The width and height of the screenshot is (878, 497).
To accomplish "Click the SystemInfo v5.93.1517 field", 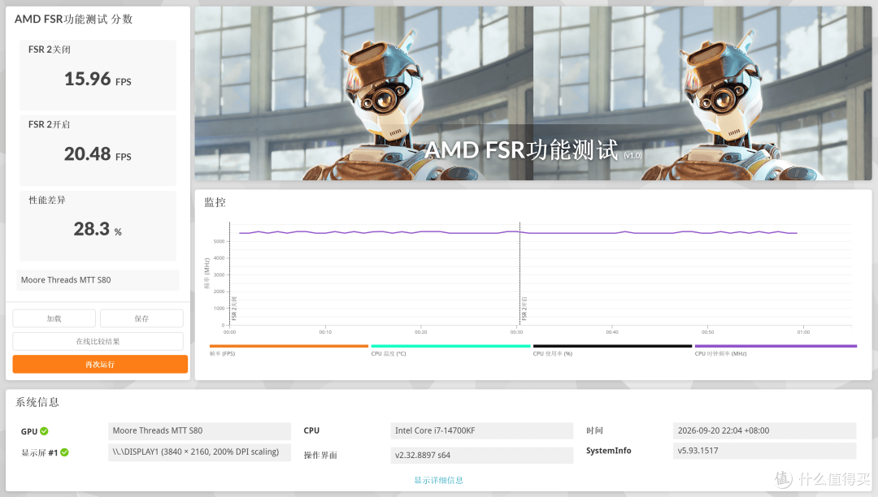I will tap(764, 451).
